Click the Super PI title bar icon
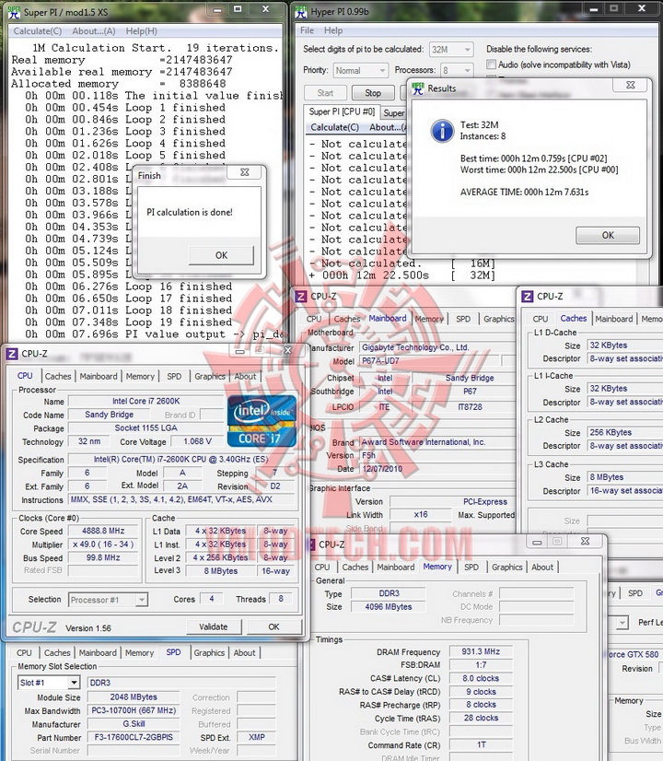The width and height of the screenshot is (663, 761). pyautogui.click(x=14, y=12)
